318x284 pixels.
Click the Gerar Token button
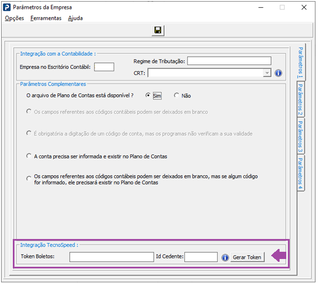pyautogui.click(x=247, y=257)
